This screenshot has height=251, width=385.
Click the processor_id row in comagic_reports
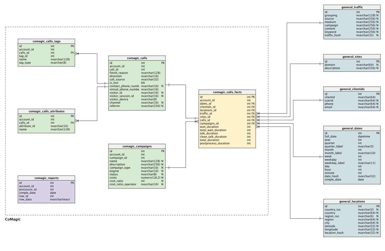tap(46, 190)
